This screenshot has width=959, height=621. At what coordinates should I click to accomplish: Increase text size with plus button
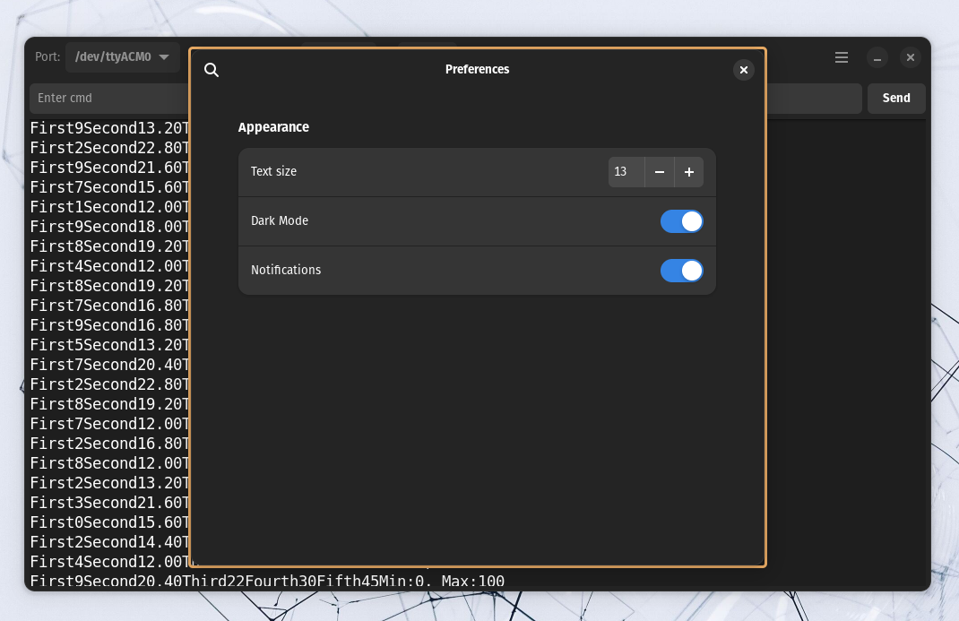coord(688,172)
